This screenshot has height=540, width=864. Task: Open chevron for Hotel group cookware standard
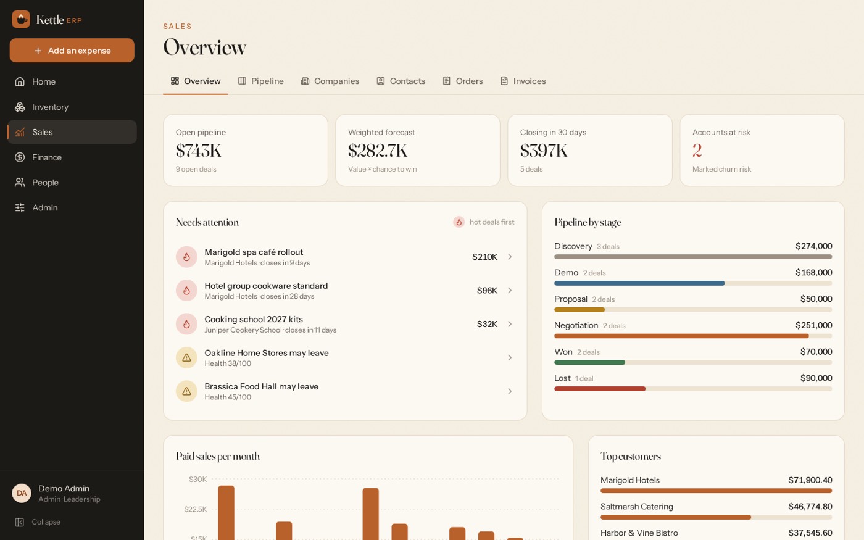click(x=510, y=291)
